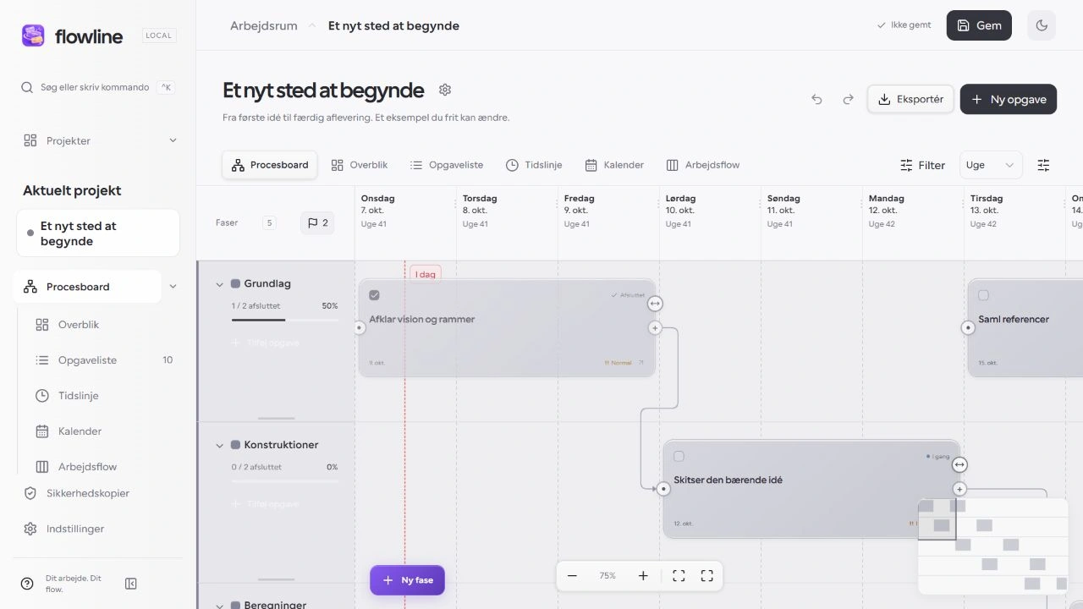The height and width of the screenshot is (609, 1083).
Task: Click Grundlag progress bar
Action: point(285,320)
